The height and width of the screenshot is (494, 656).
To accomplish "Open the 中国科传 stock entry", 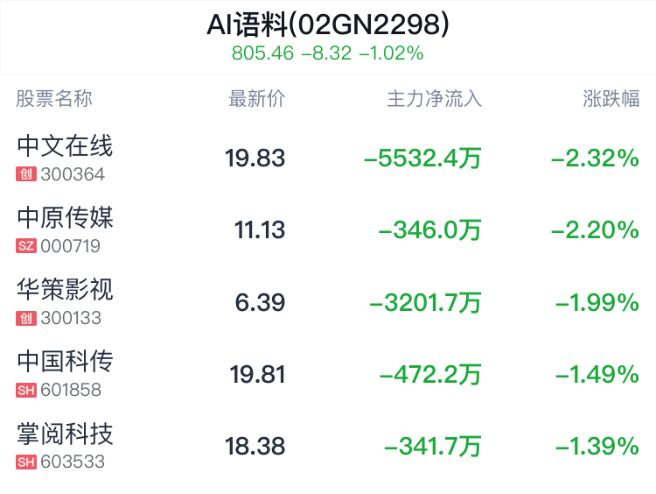I will click(65, 362).
